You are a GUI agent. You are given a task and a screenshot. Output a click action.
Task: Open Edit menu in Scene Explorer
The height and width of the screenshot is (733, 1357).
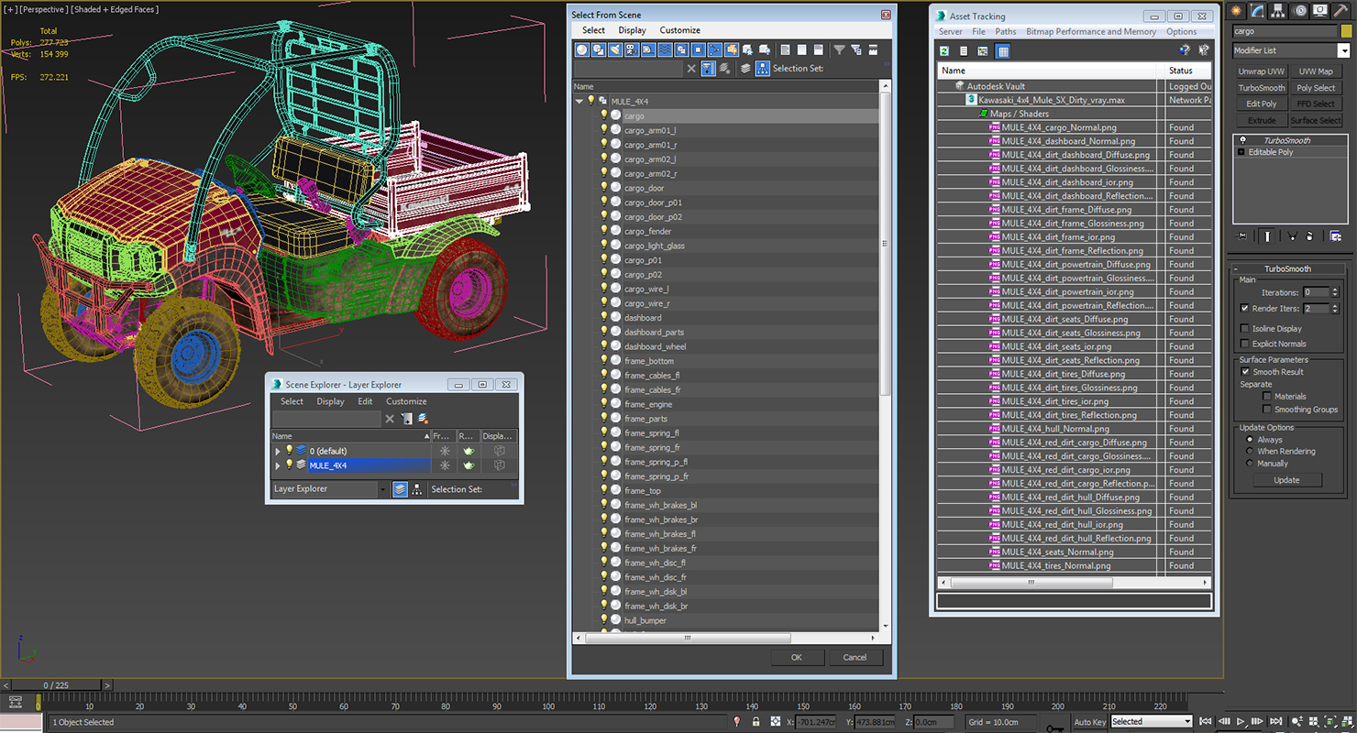365,401
